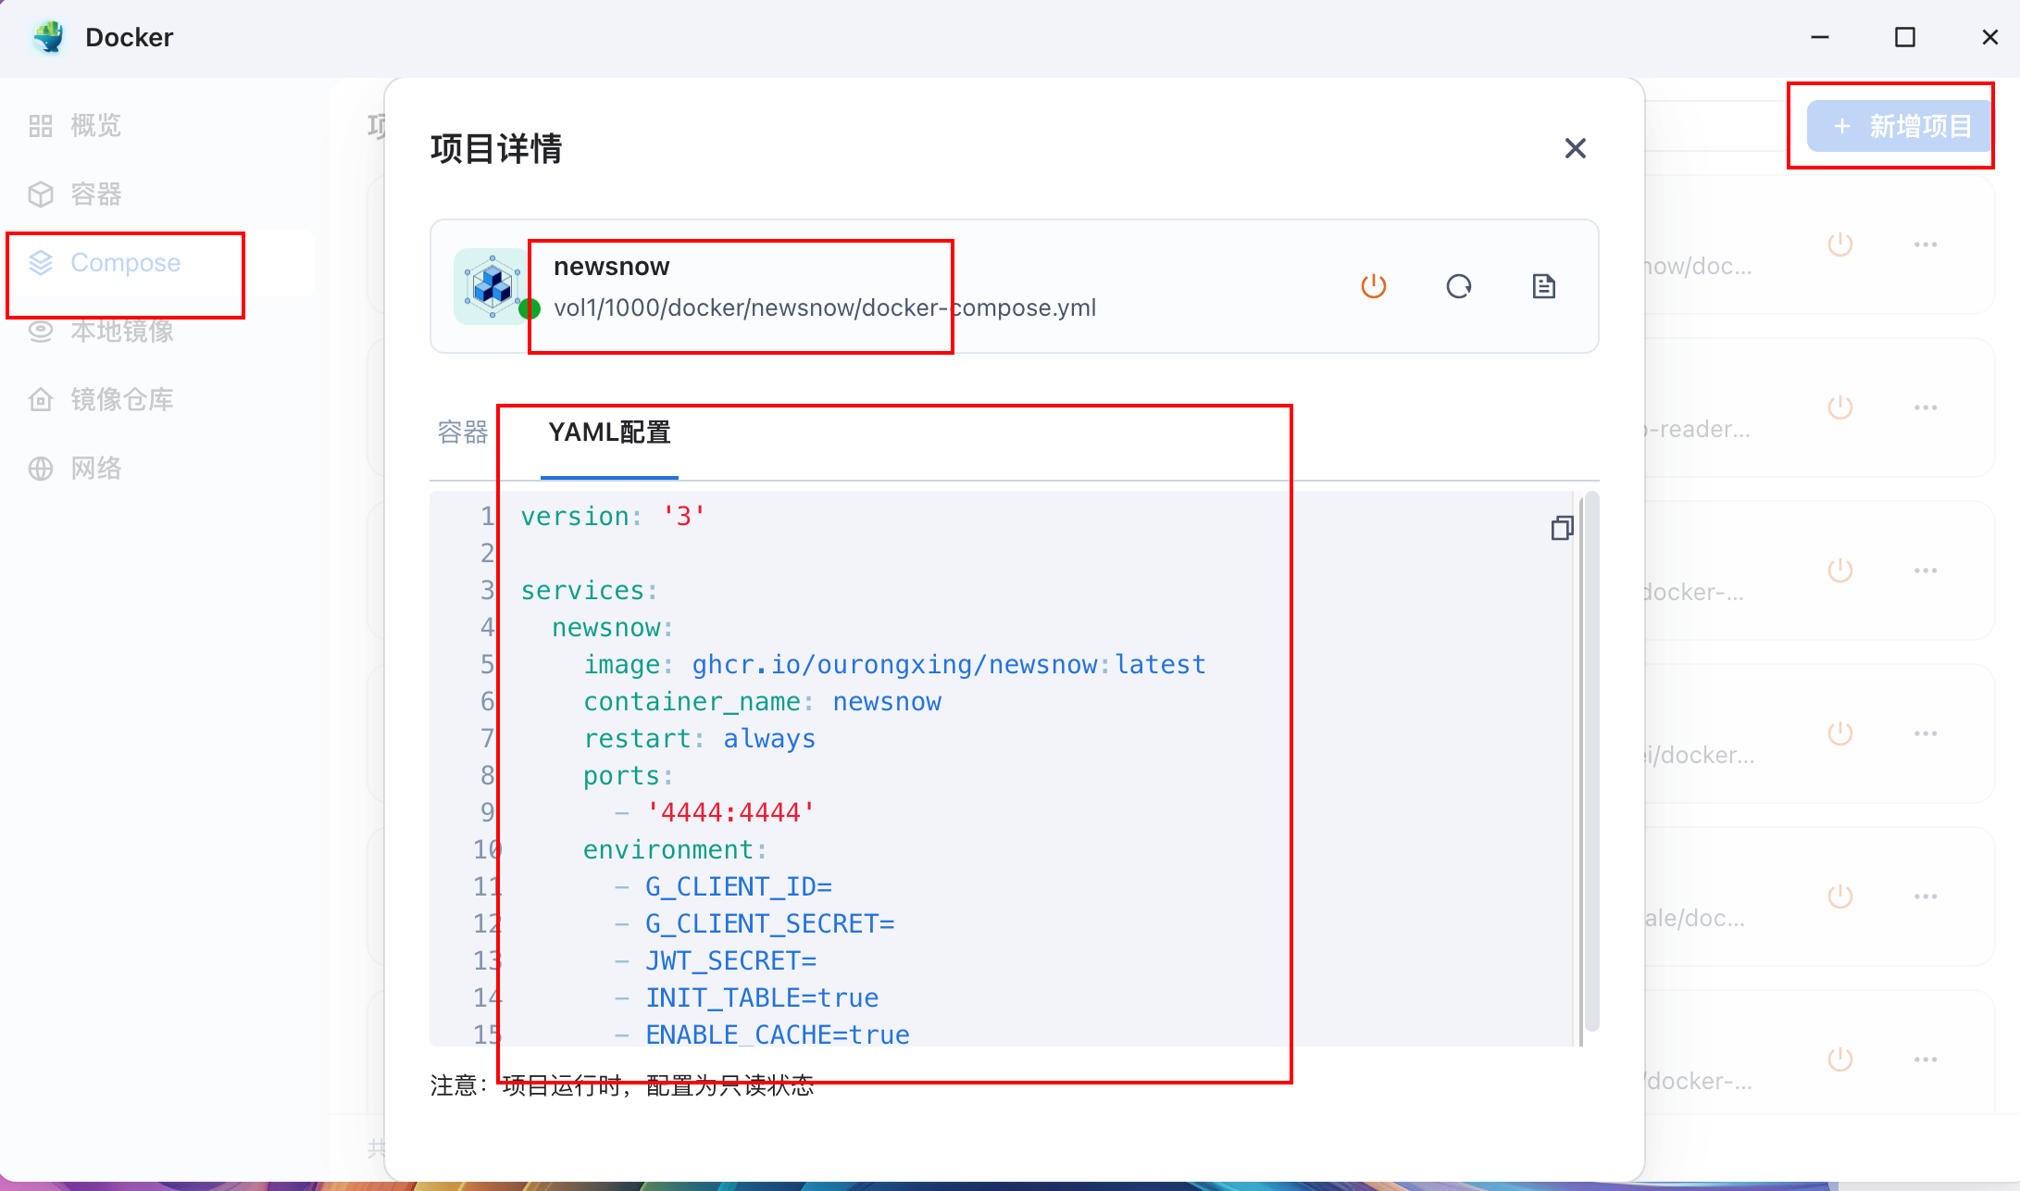Open more menu on the -reader... project row

[1926, 407]
